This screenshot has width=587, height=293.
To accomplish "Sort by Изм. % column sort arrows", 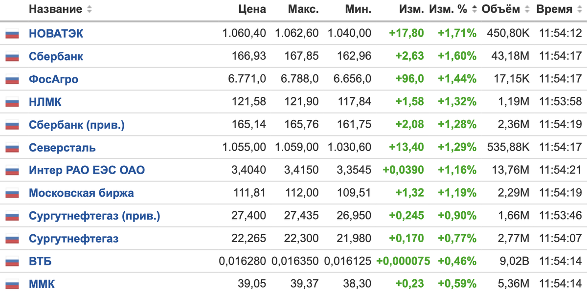I will [x=474, y=9].
